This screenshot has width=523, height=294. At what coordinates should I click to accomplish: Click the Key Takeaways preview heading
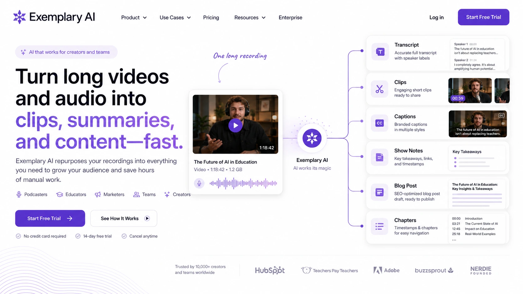[x=467, y=152]
